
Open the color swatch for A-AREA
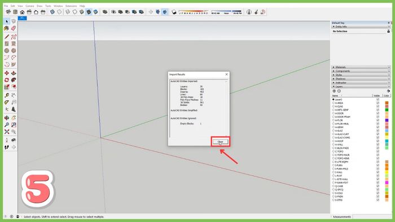tap(387, 103)
